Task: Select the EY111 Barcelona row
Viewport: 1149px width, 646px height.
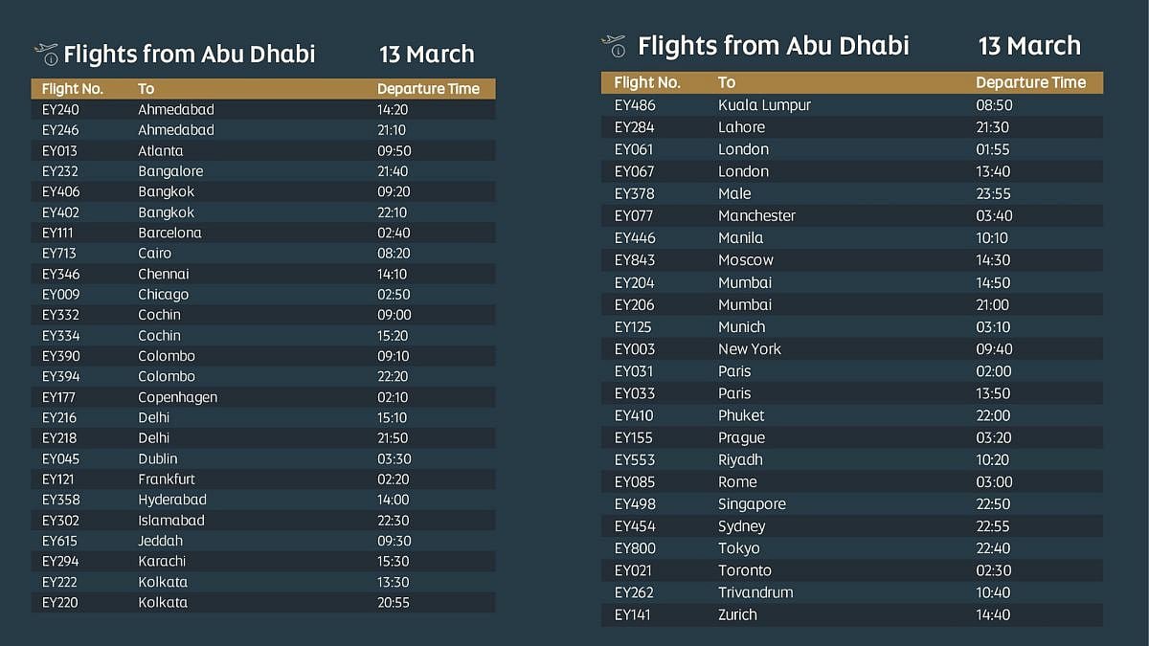Action: click(263, 233)
